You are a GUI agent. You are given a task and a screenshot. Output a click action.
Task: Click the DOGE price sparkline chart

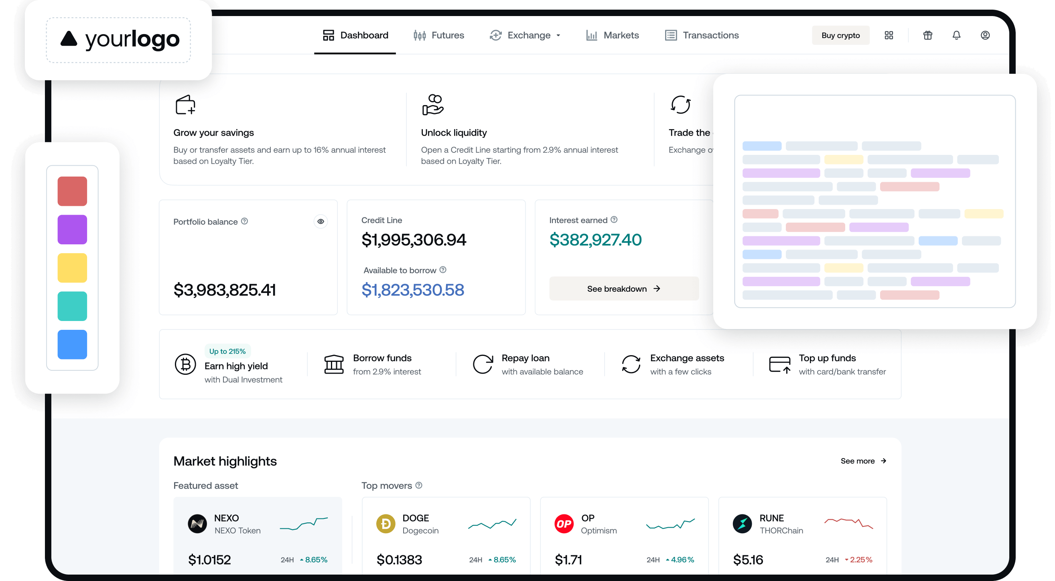(492, 523)
